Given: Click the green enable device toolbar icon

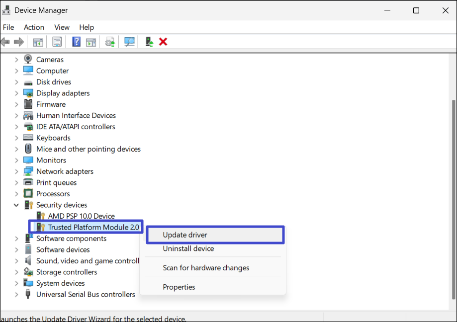Looking at the screenshot, I should tap(149, 42).
